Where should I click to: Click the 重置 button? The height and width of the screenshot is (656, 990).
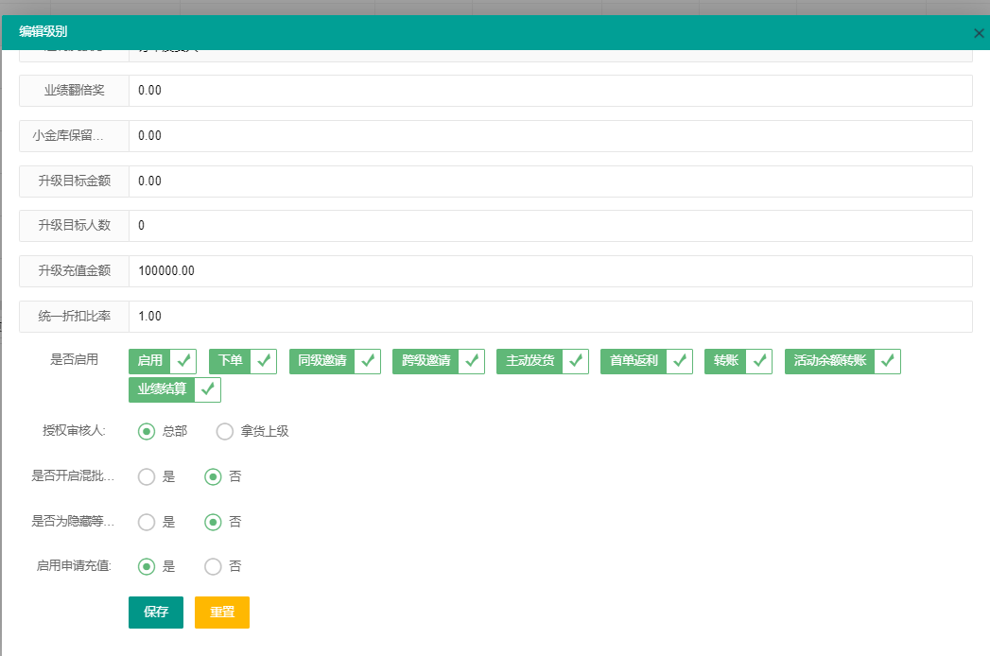click(x=222, y=613)
